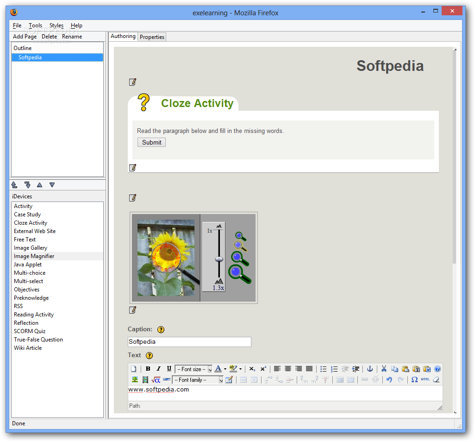The image size is (475, 442).
Task: Insert a special character (Omega)
Action: pyautogui.click(x=414, y=379)
